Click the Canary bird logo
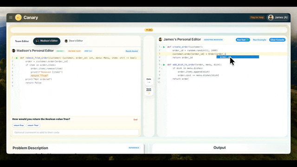 [x=19, y=18]
